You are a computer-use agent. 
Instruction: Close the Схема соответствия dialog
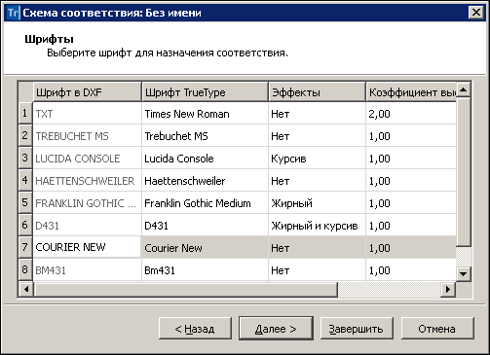(x=476, y=13)
